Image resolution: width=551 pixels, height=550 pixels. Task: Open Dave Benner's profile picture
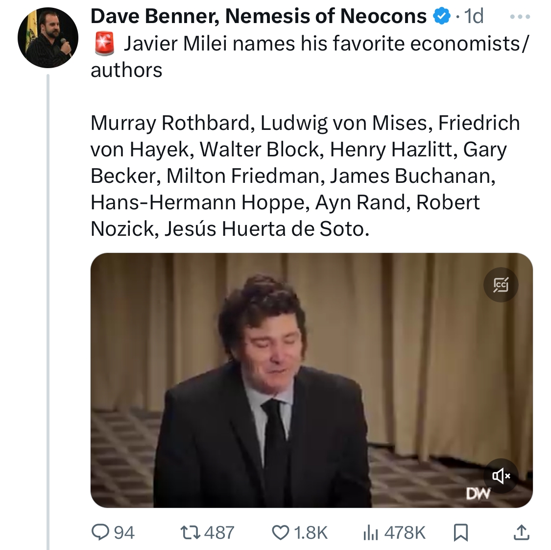point(48,37)
